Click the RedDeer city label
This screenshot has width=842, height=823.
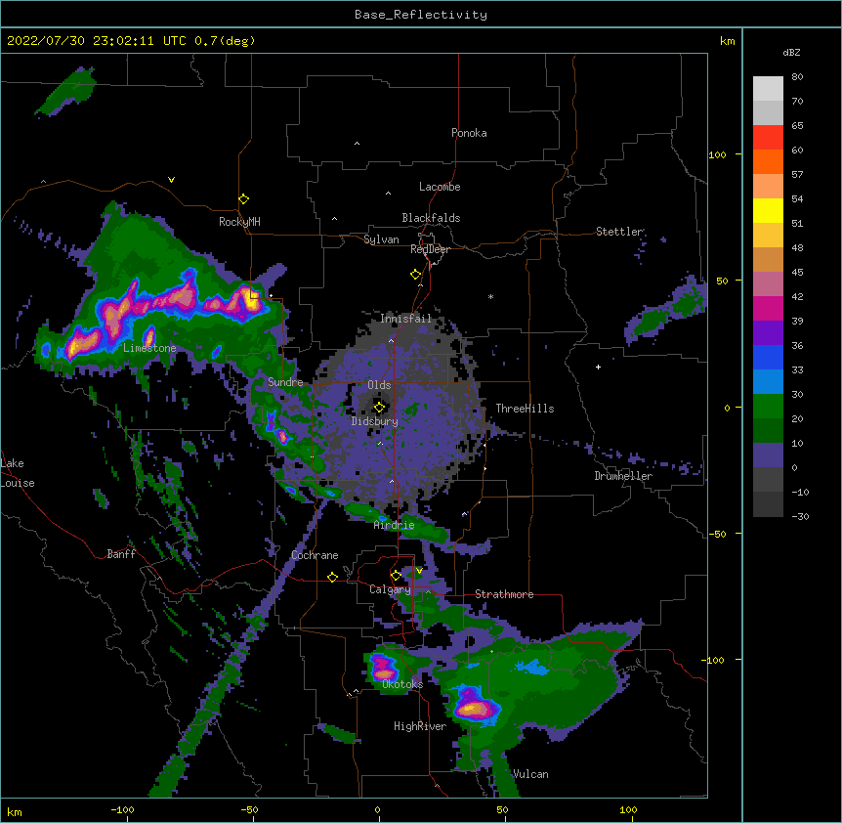coord(430,249)
